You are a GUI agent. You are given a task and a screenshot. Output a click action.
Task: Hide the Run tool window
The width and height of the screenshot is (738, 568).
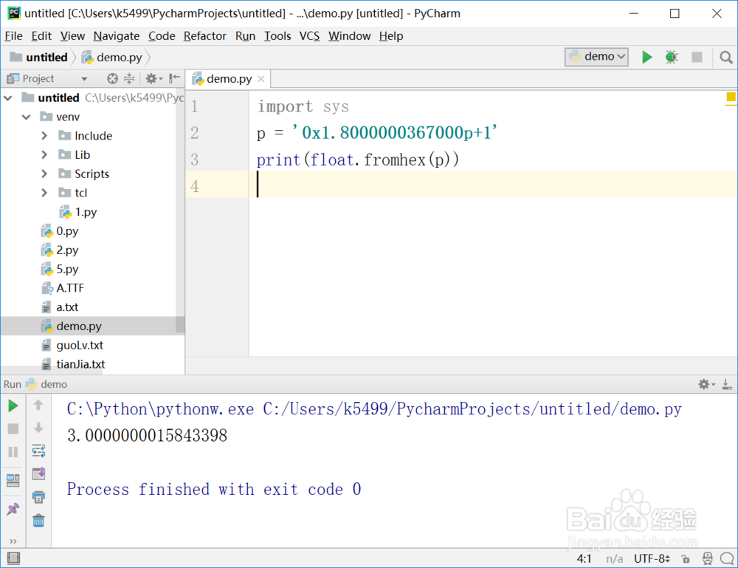pos(727,384)
